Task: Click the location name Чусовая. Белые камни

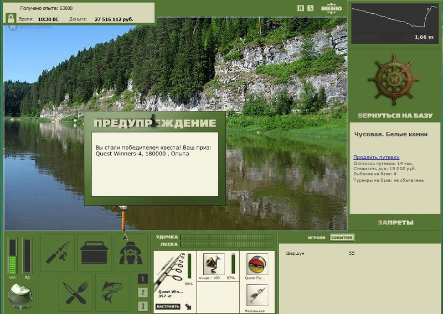Action: tap(391, 134)
